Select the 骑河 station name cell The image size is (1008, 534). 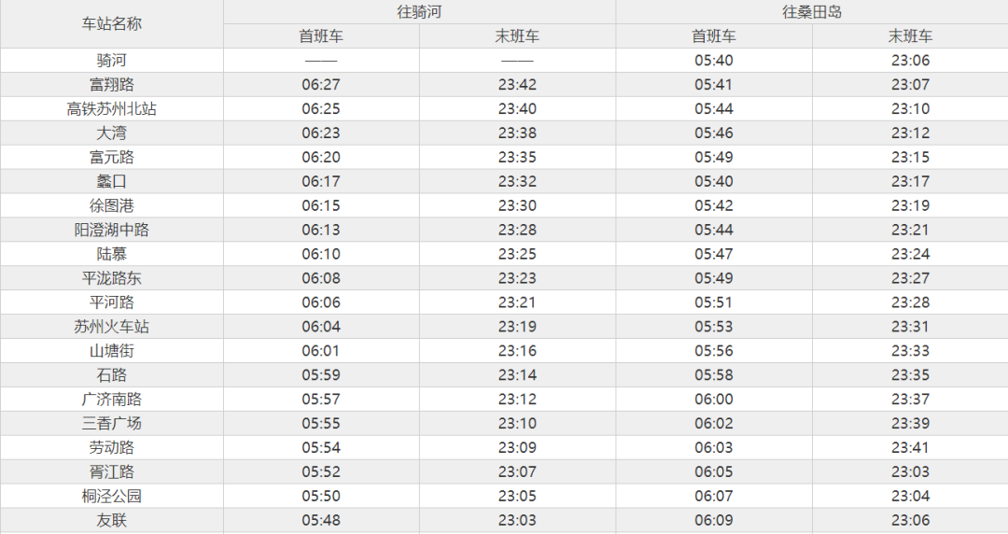coord(111,61)
